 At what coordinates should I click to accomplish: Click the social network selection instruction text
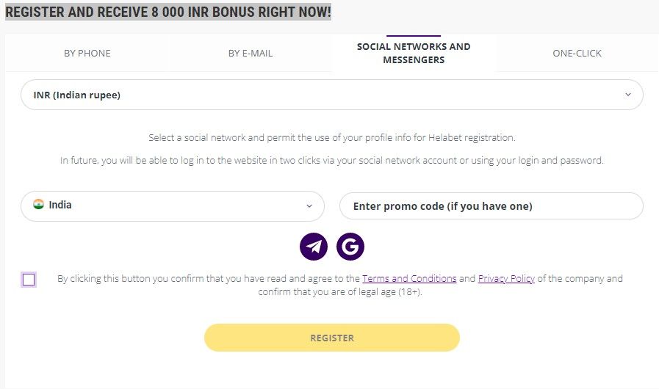point(332,137)
